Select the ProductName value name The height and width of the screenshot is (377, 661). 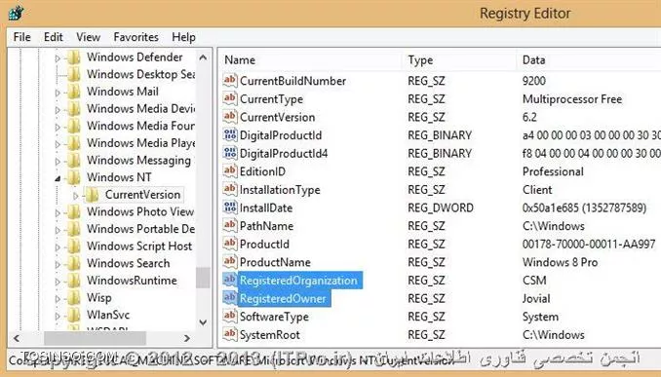[275, 262]
